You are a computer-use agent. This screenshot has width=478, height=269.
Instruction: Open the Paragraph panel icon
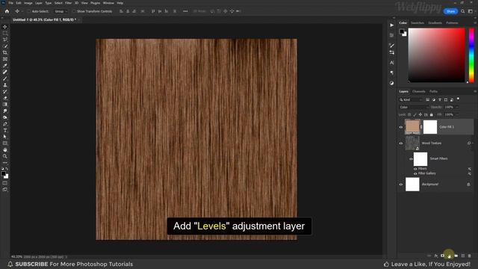click(x=391, y=72)
